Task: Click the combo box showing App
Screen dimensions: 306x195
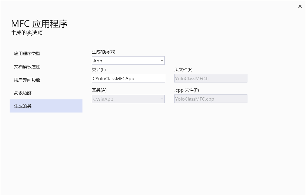Action: coord(125,61)
